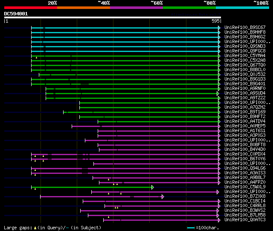Viewport: 273px width, 231px height.
Task: Select the UniRef100_A4TDV4 label
Action: (x=245, y=121)
